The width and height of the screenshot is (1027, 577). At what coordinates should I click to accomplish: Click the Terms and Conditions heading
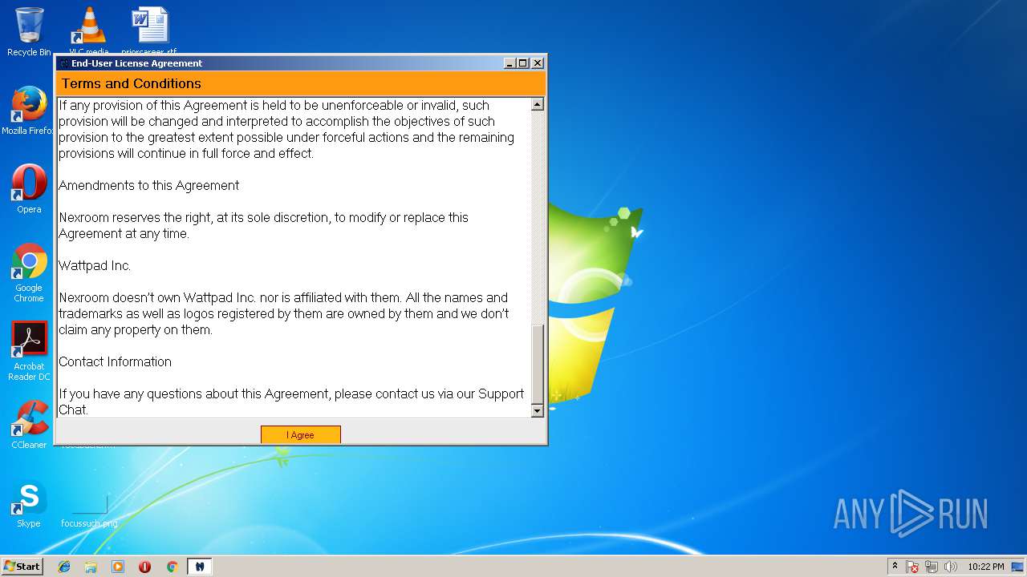coord(132,83)
